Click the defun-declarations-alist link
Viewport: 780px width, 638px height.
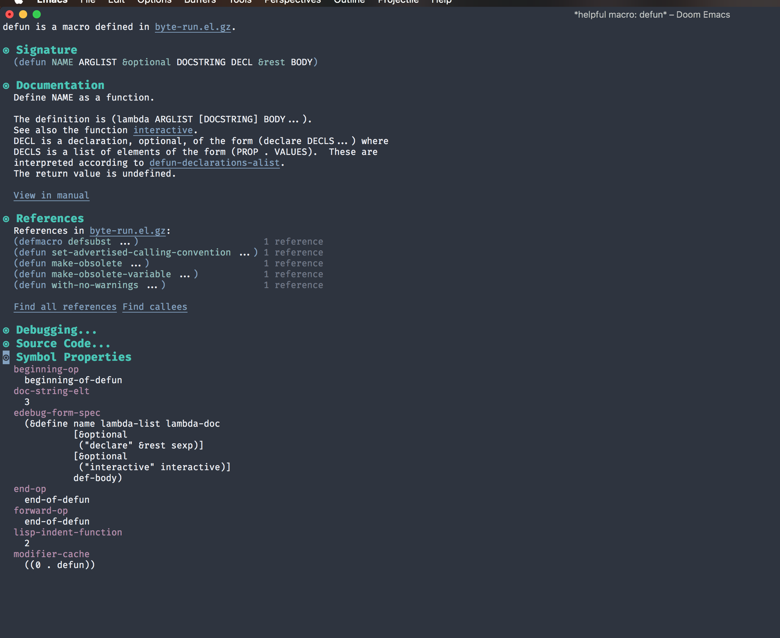point(214,163)
